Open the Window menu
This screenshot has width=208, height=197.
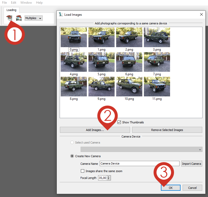pos(26,3)
